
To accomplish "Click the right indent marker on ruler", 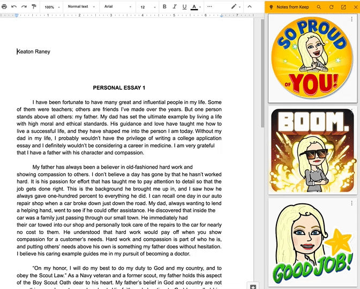I will pyautogui.click(x=222, y=16).
